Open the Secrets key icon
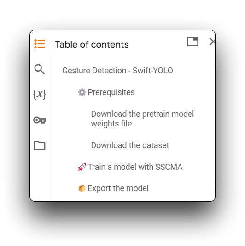Viewport: 245px width, 246px height. pos(40,120)
